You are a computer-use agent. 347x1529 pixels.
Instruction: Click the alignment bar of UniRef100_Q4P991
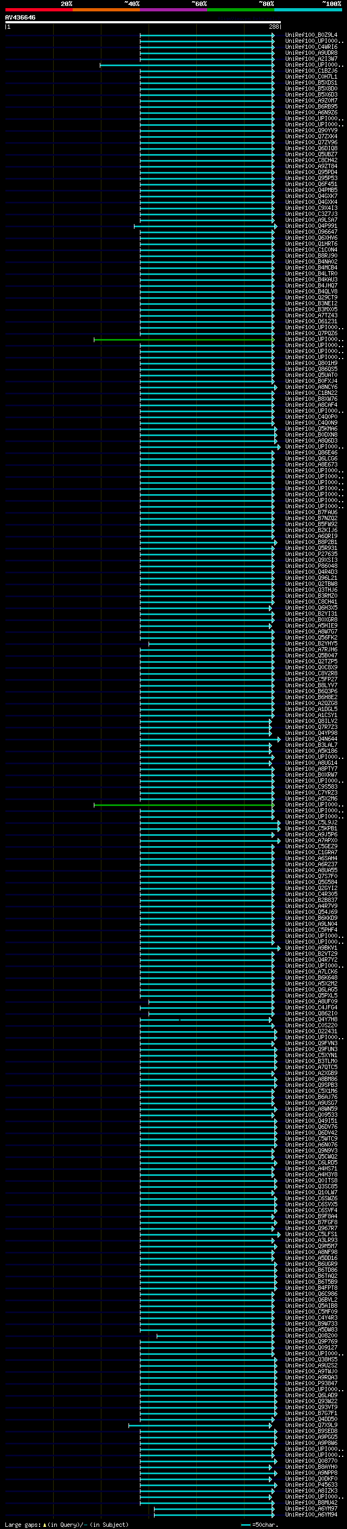[x=205, y=226]
